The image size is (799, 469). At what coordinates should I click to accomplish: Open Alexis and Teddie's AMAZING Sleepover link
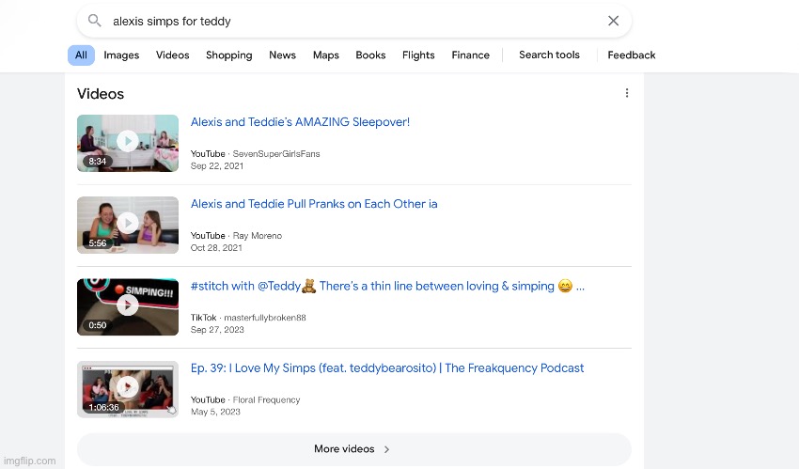(x=300, y=122)
